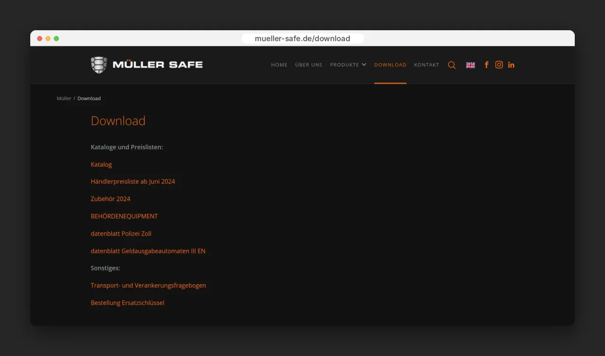The height and width of the screenshot is (356, 605).
Task: Click the Müller Safe logo
Action: point(147,65)
